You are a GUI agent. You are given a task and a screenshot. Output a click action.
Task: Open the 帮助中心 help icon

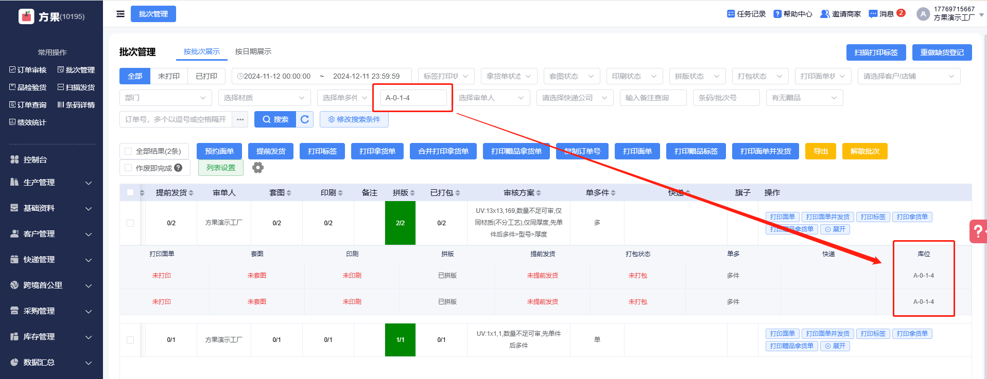pyautogui.click(x=777, y=14)
